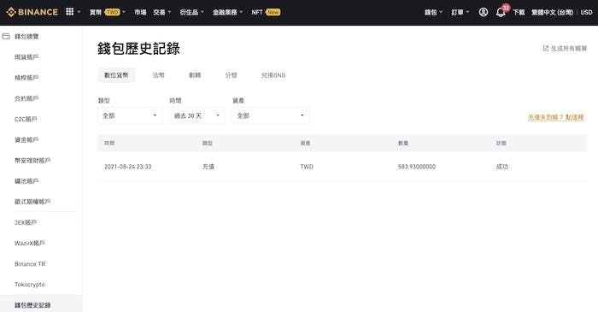Screen dimensions: 598x312
Task: Click the Binance logo
Action: click(32, 12)
